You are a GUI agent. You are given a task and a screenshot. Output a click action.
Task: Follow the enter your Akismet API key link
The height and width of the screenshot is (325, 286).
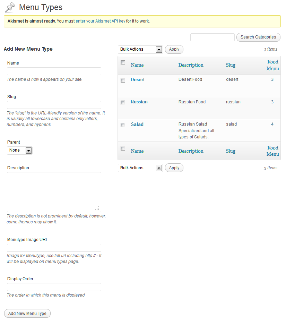coord(100,21)
